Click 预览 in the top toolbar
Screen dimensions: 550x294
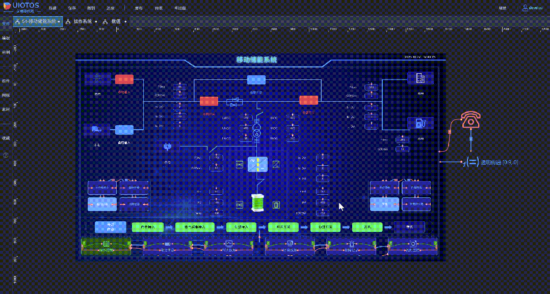[159, 8]
